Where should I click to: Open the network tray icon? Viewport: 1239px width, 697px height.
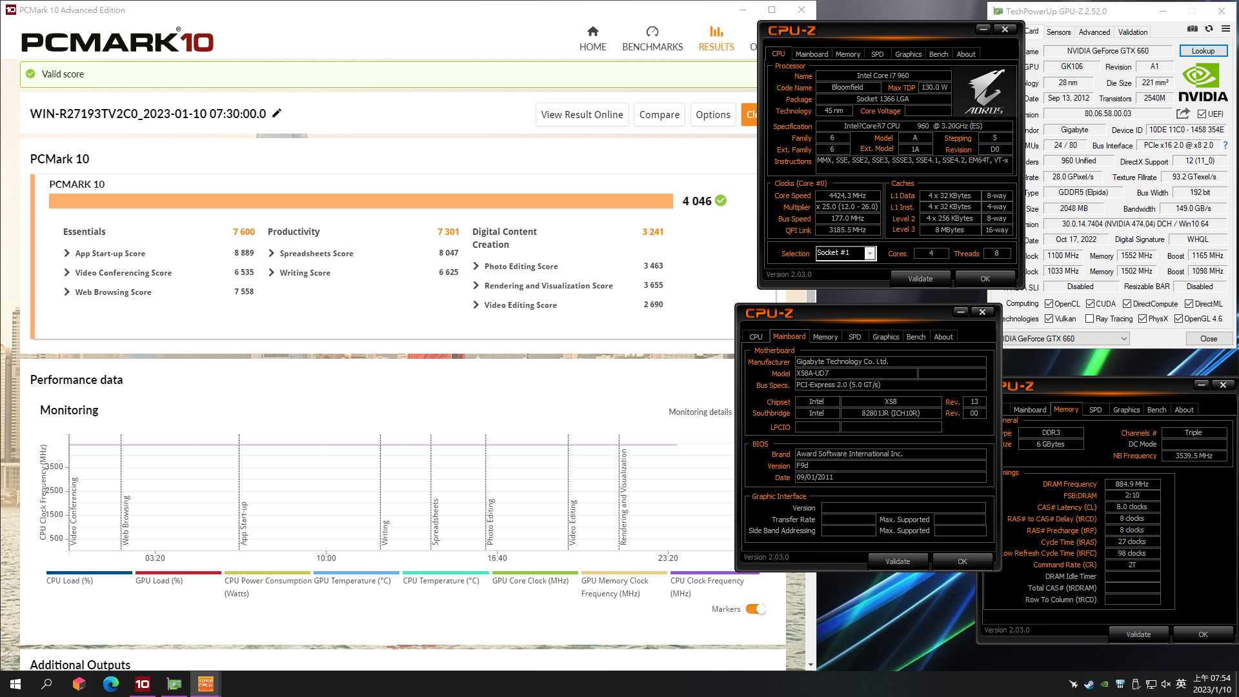pyautogui.click(x=1151, y=684)
